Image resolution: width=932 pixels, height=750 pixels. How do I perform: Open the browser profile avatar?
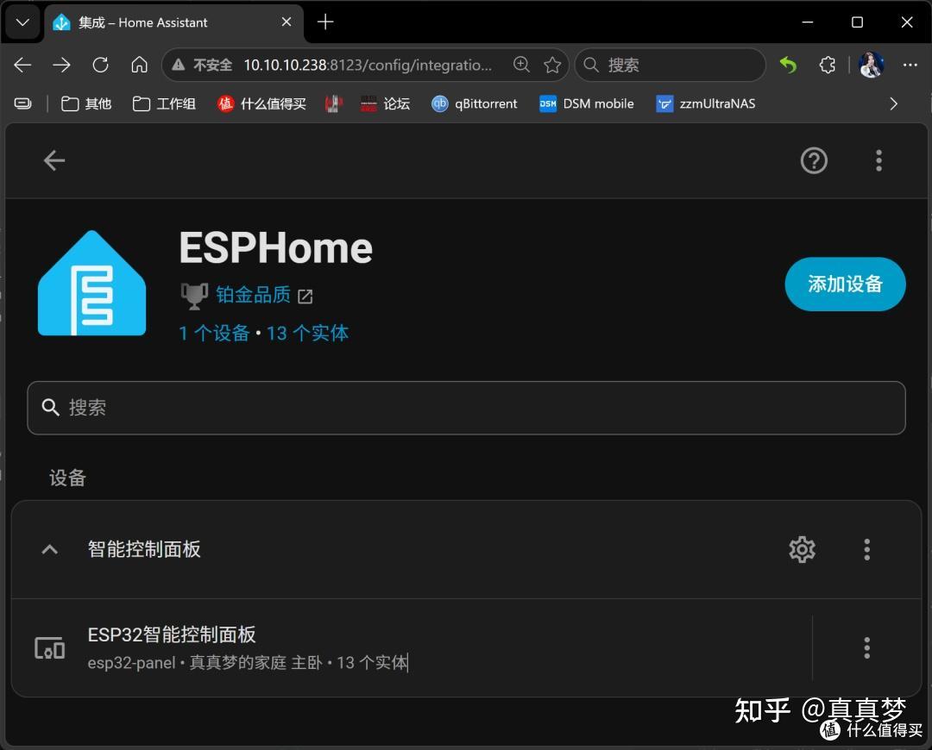(871, 65)
